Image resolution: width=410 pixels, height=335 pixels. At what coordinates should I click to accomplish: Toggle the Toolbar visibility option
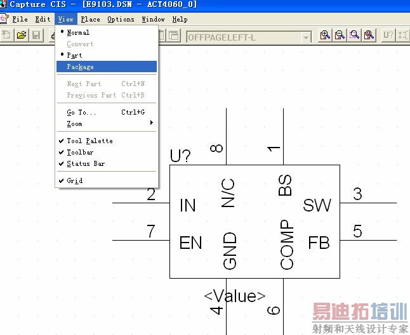tap(107, 153)
